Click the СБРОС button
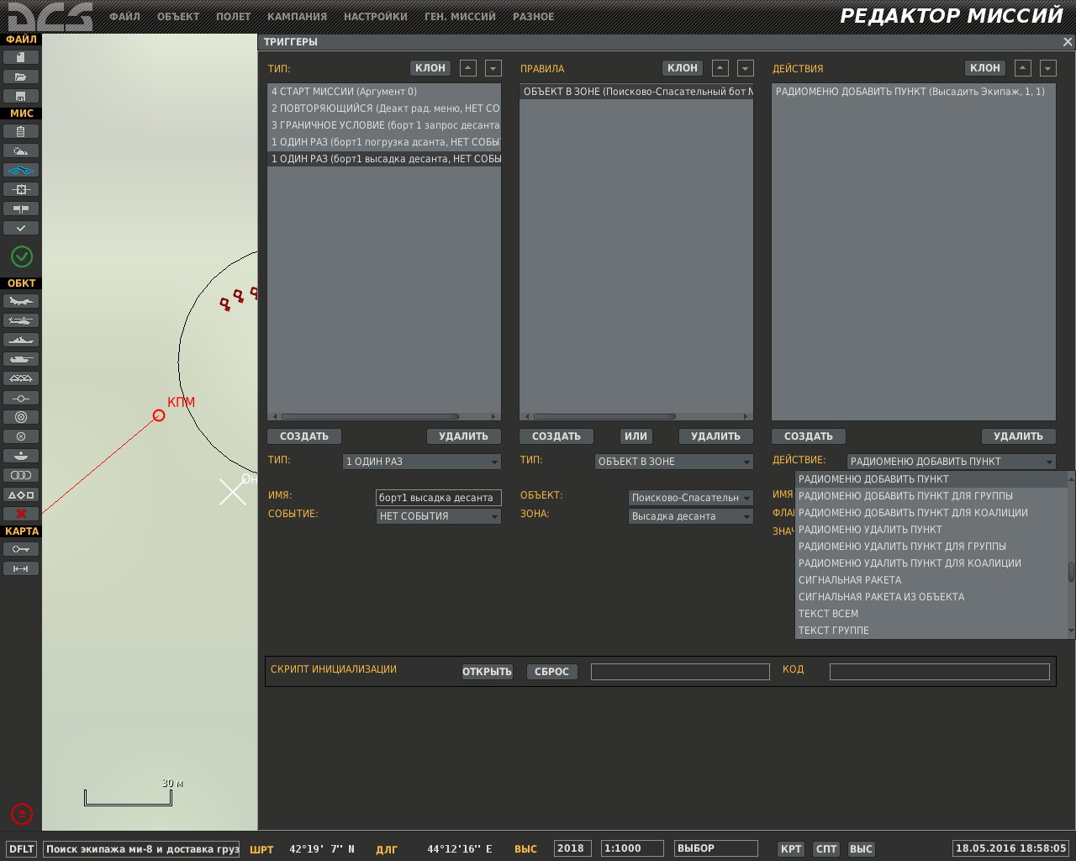This screenshot has height=861, width=1076. [x=552, y=672]
